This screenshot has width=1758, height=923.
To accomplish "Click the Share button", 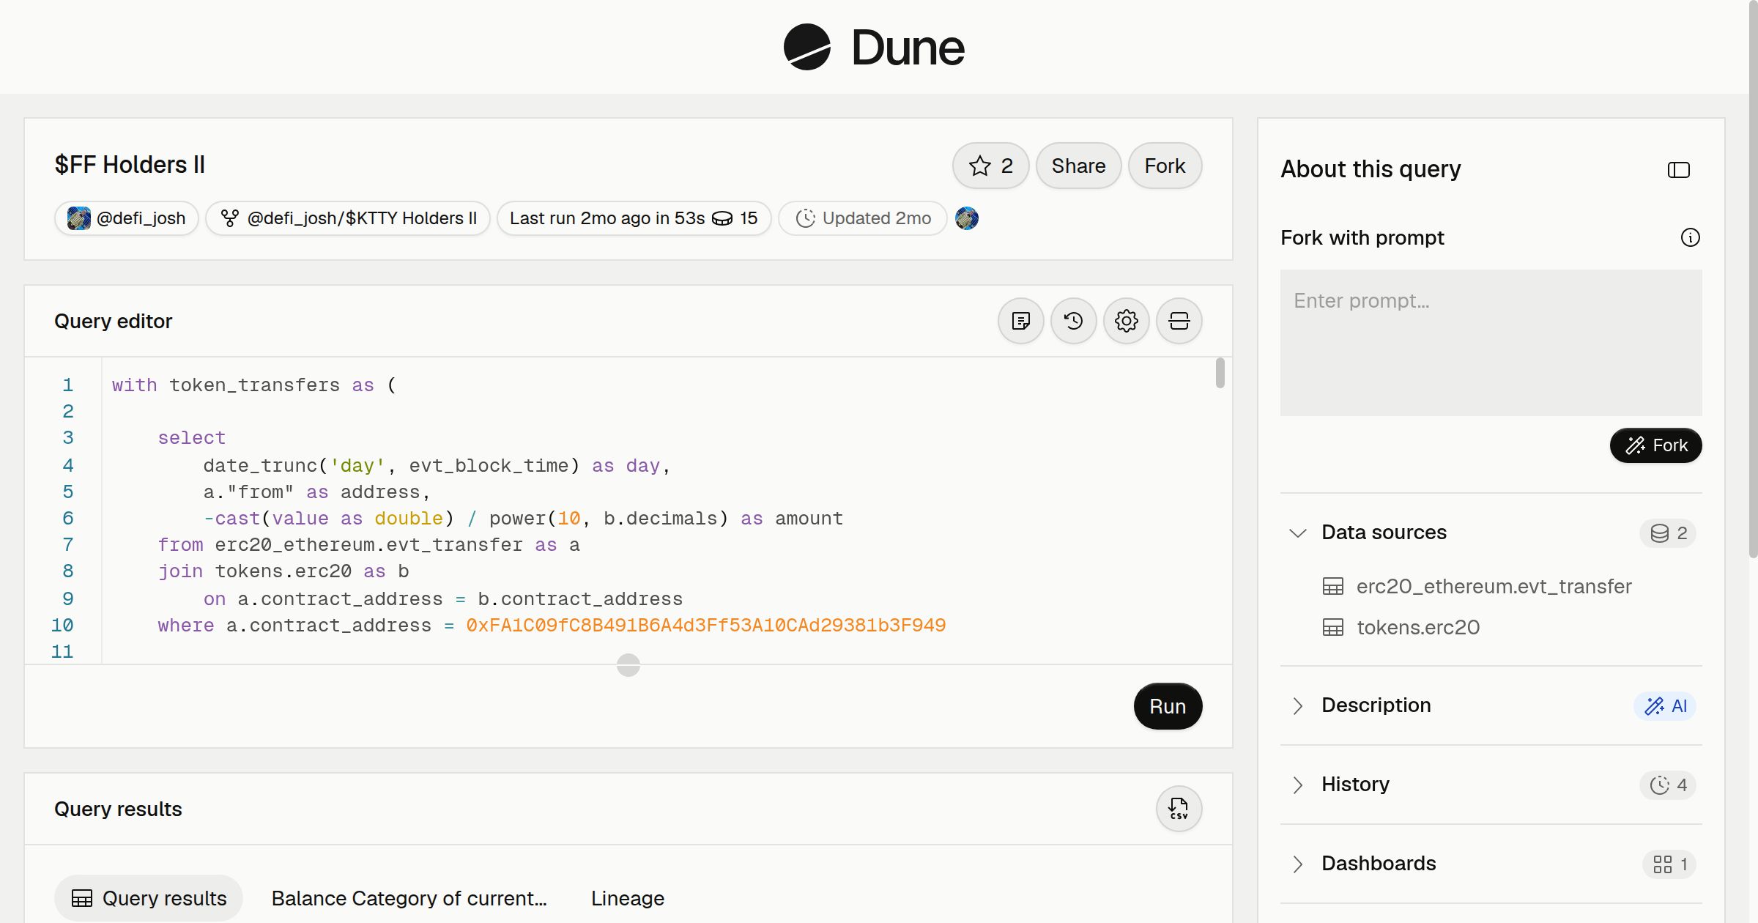I will 1078,166.
